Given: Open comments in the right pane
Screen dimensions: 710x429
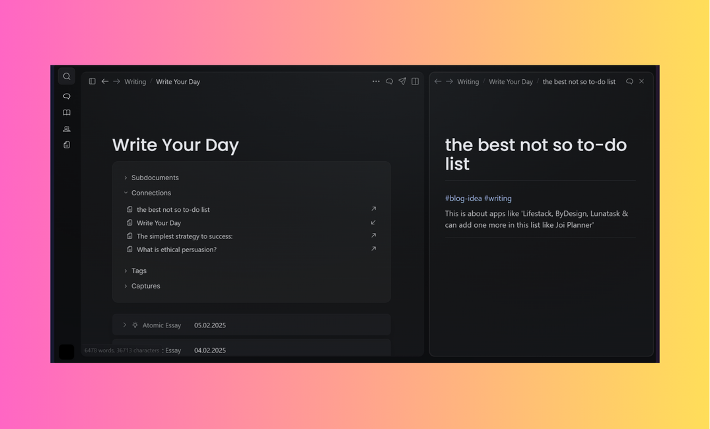Looking at the screenshot, I should (629, 81).
